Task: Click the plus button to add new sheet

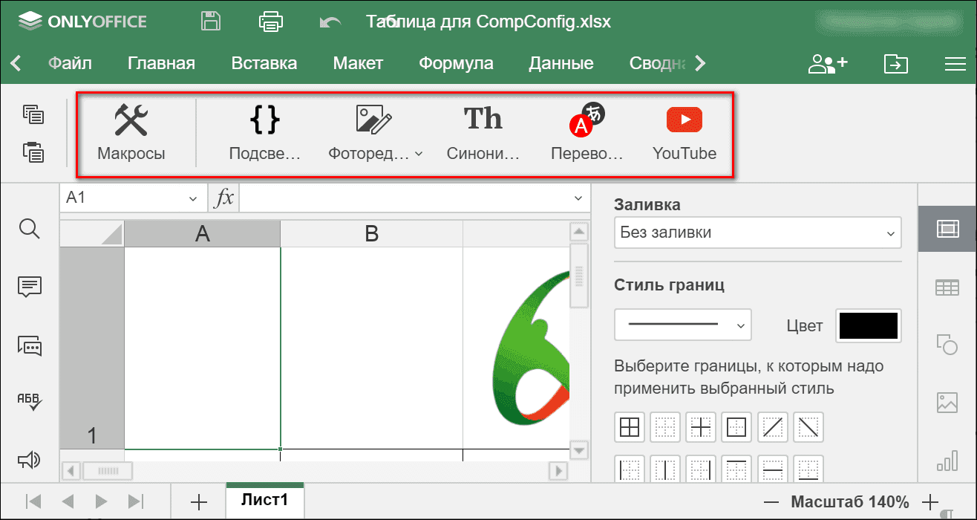Action: click(197, 501)
